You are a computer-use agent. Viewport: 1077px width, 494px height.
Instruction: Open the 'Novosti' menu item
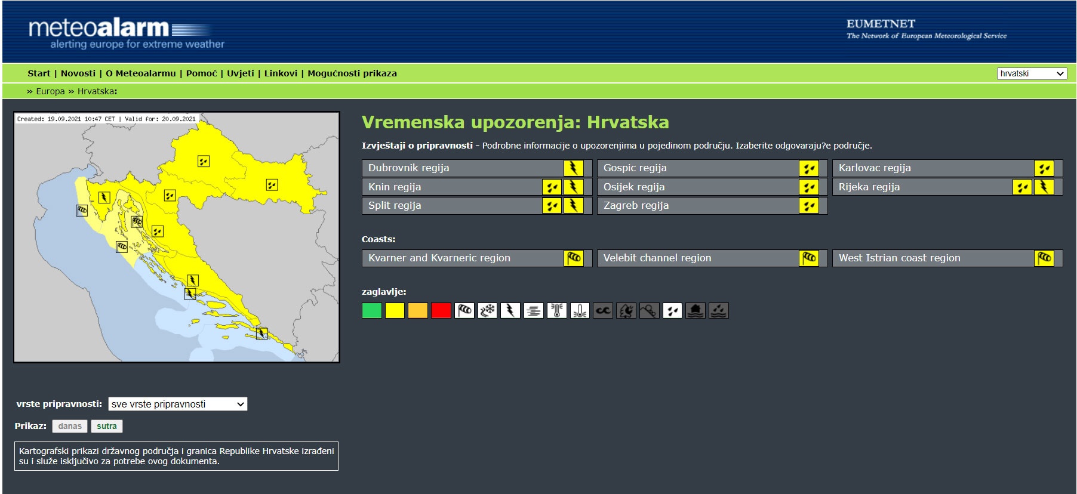point(78,73)
